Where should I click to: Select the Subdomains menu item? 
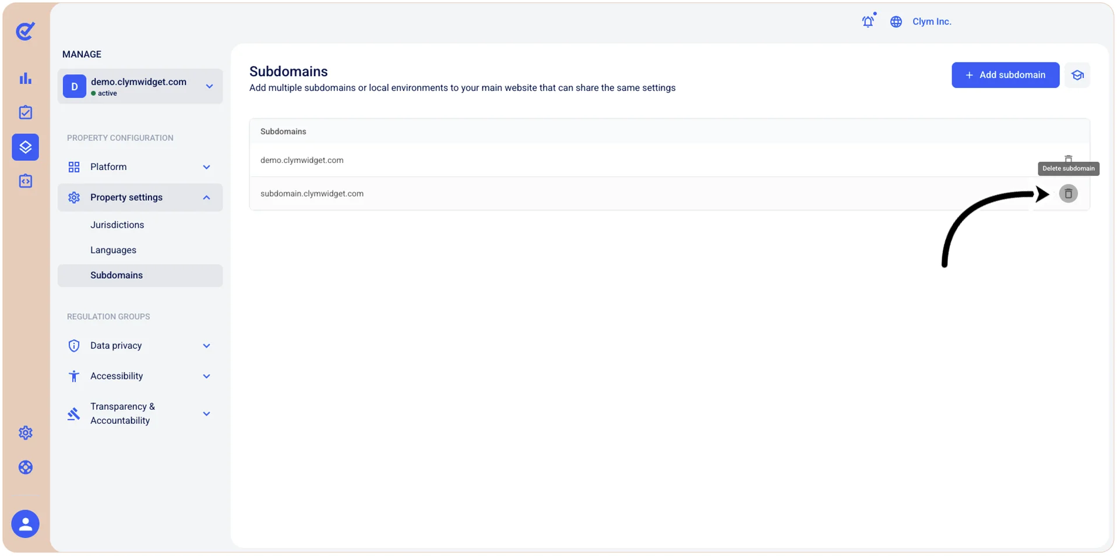click(140, 275)
